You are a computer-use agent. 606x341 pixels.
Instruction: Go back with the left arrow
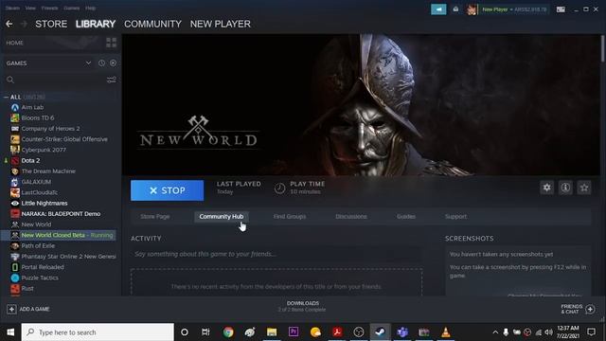[9, 24]
